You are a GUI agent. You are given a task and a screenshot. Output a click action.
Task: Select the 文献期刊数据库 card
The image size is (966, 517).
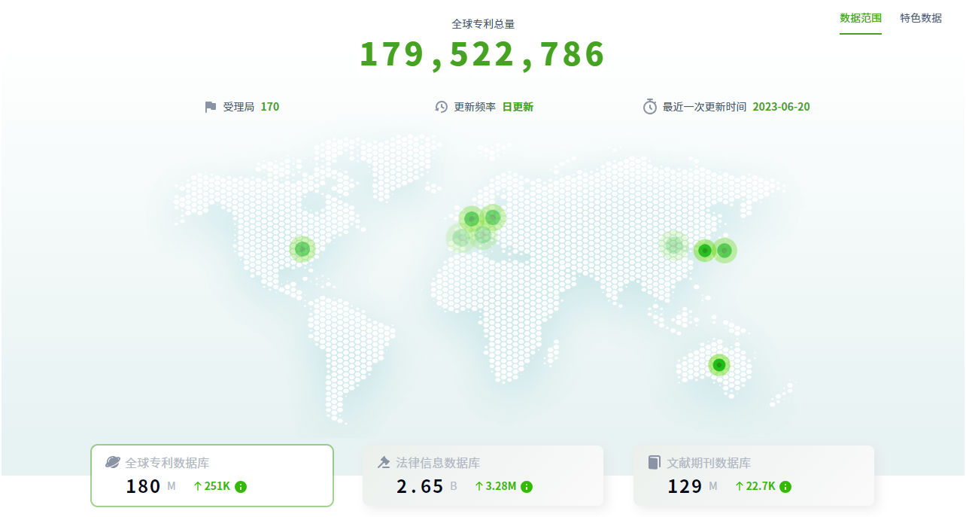[754, 475]
